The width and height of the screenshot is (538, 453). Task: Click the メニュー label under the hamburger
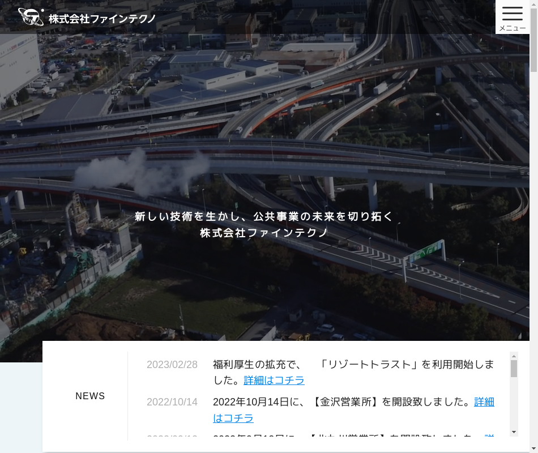tap(512, 28)
